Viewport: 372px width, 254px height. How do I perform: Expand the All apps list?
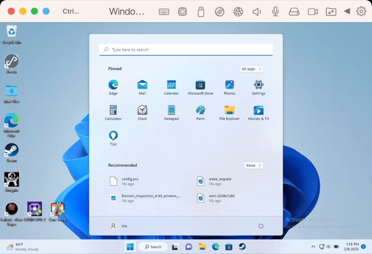(251, 68)
